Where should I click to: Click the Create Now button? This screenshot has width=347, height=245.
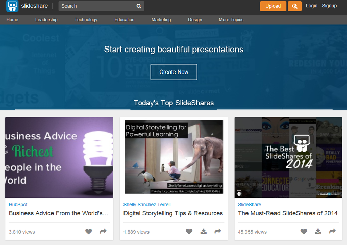(x=173, y=72)
